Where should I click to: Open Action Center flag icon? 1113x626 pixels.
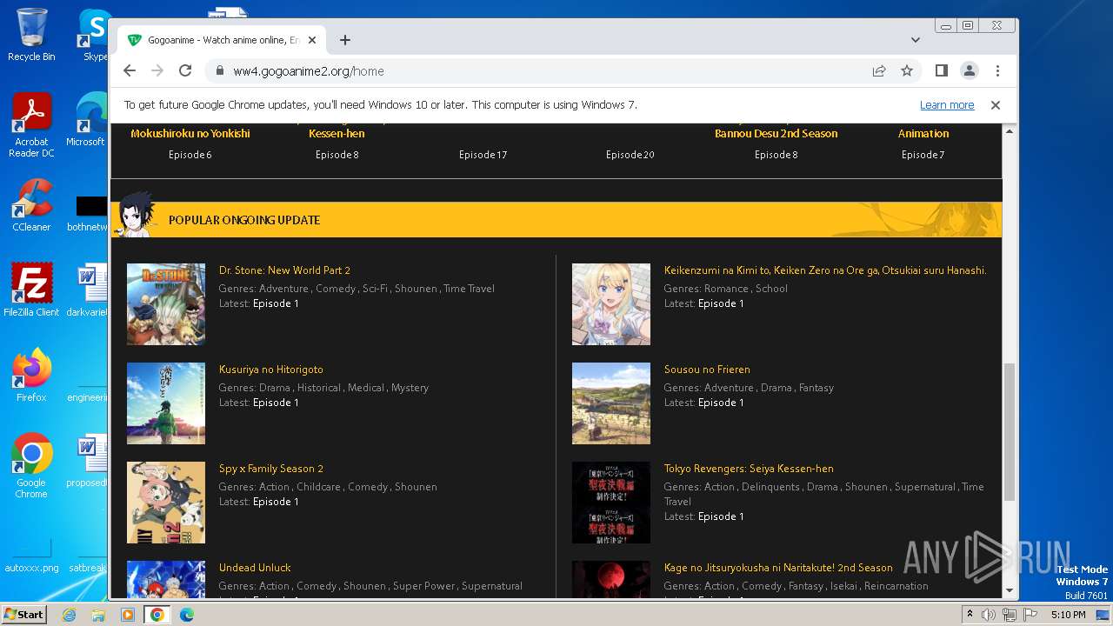tap(1030, 615)
